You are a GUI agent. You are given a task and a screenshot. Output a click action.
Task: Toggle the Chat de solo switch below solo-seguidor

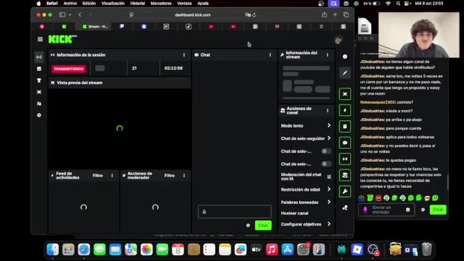coord(326,151)
